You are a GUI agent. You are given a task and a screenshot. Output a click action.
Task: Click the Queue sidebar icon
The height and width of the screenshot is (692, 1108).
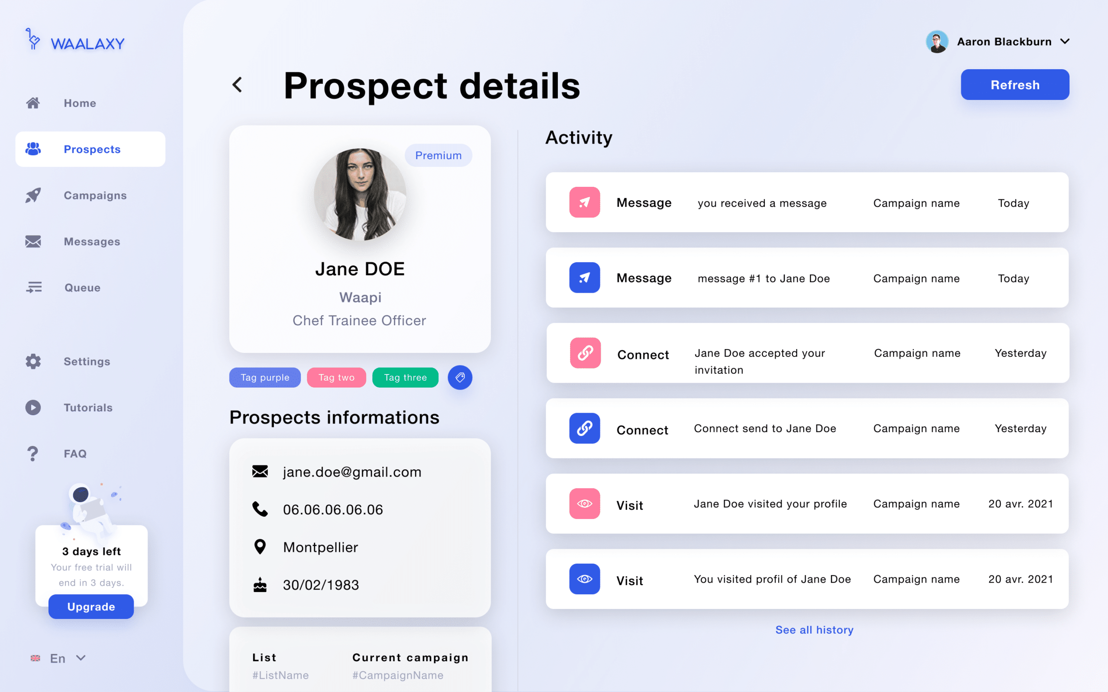point(32,287)
